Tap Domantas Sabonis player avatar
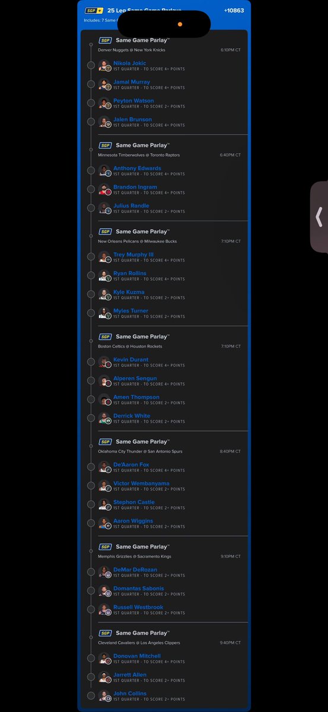The height and width of the screenshot is (712, 328). click(x=104, y=591)
